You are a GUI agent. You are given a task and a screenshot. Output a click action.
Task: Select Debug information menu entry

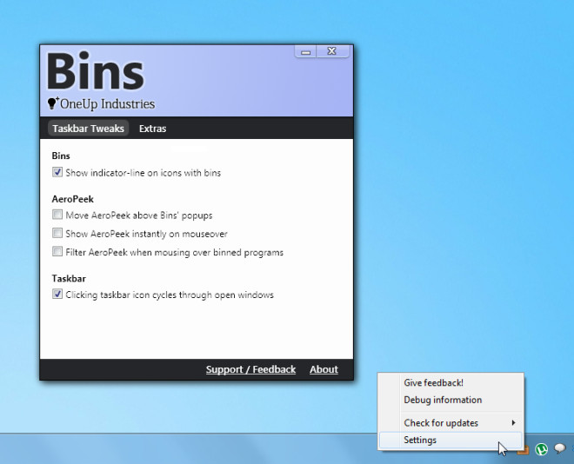coord(451,400)
